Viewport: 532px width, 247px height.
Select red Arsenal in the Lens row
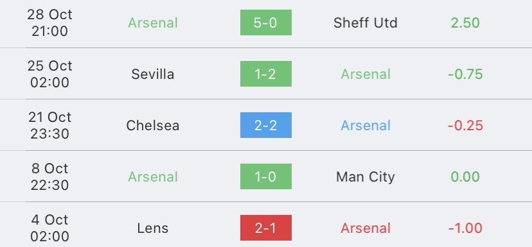(x=366, y=228)
